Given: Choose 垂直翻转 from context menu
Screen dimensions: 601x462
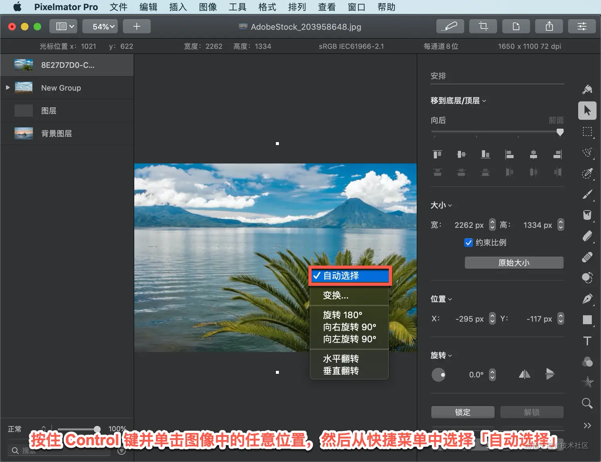Looking at the screenshot, I should [x=349, y=371].
